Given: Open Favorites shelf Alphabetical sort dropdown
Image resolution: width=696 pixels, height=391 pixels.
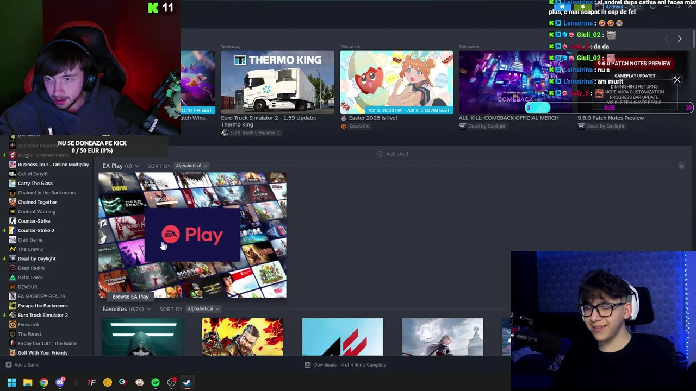Looking at the screenshot, I should click(203, 309).
